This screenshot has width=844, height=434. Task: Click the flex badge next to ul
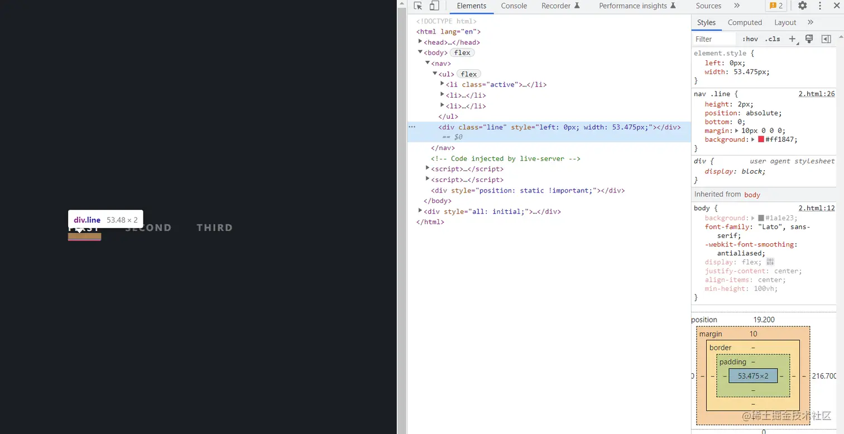point(469,74)
